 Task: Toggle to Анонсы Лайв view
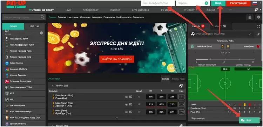(x=178, y=79)
